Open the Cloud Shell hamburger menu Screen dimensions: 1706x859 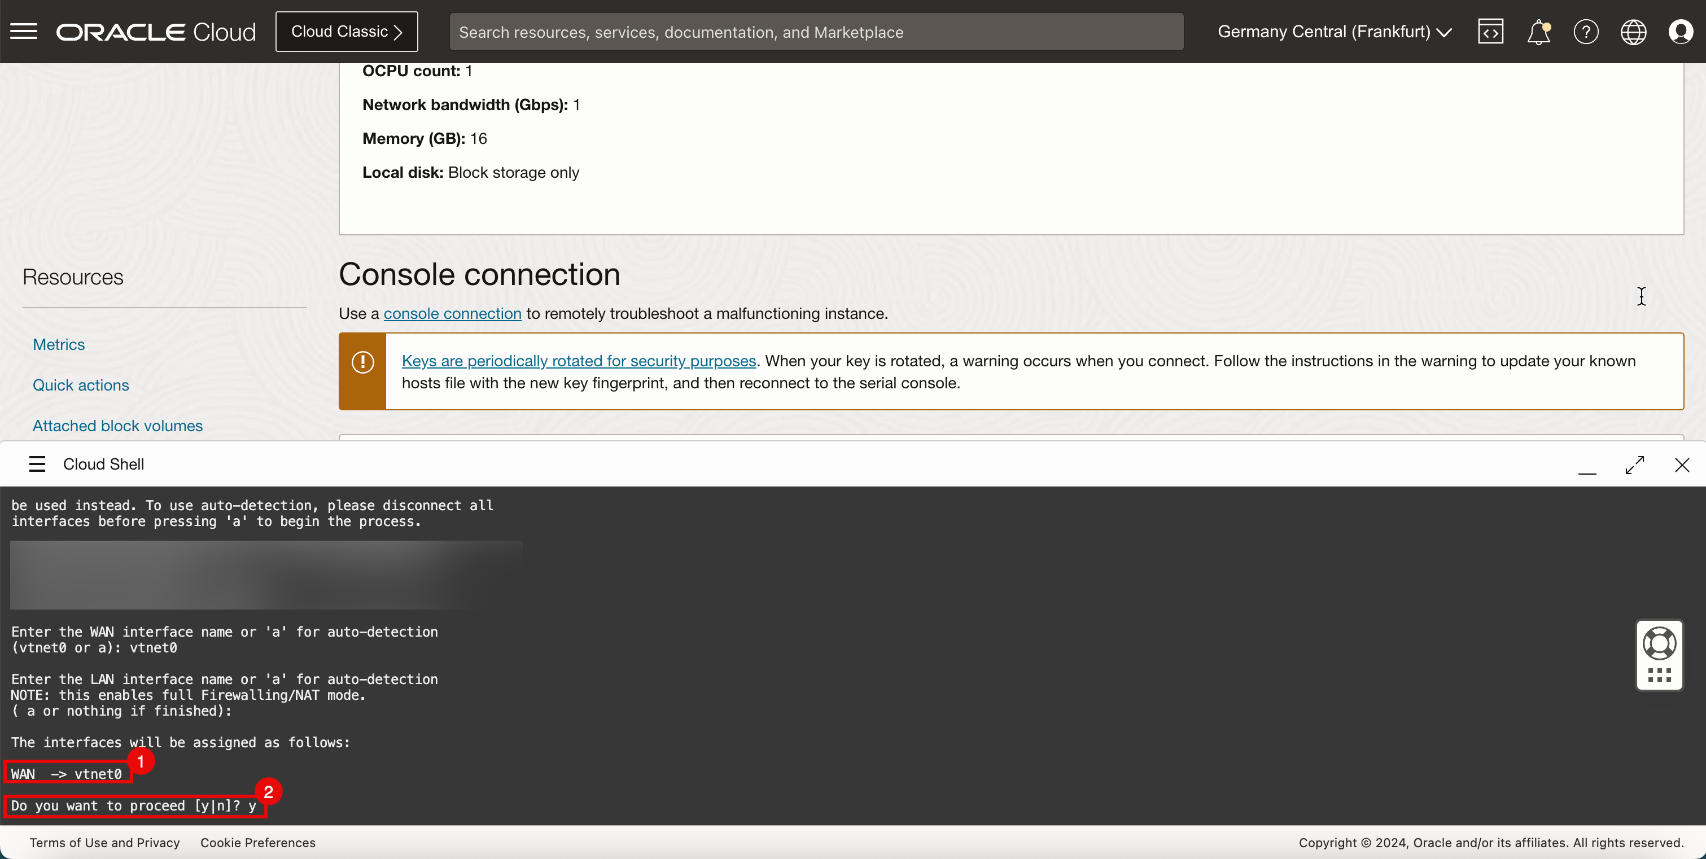(x=37, y=464)
